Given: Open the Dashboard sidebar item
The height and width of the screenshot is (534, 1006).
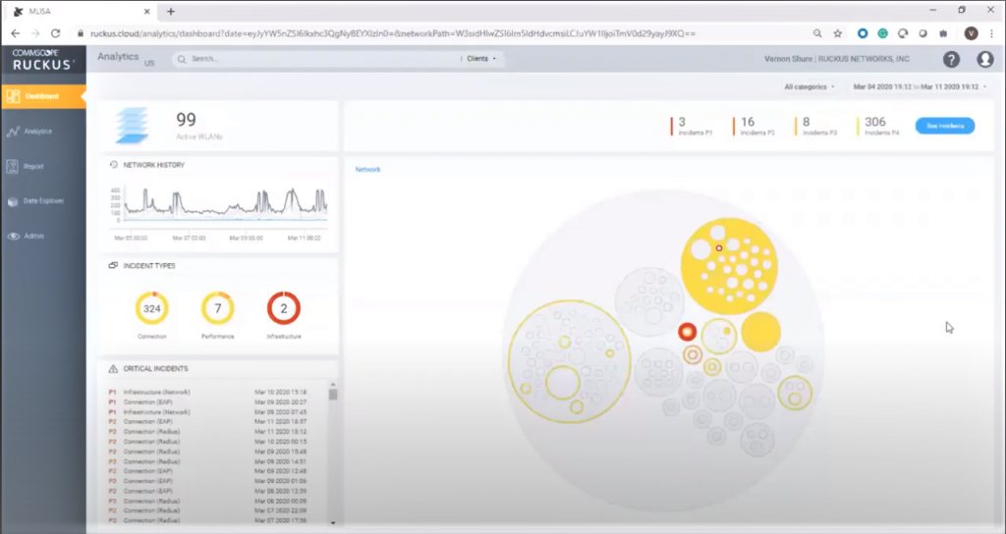Looking at the screenshot, I should (41, 96).
